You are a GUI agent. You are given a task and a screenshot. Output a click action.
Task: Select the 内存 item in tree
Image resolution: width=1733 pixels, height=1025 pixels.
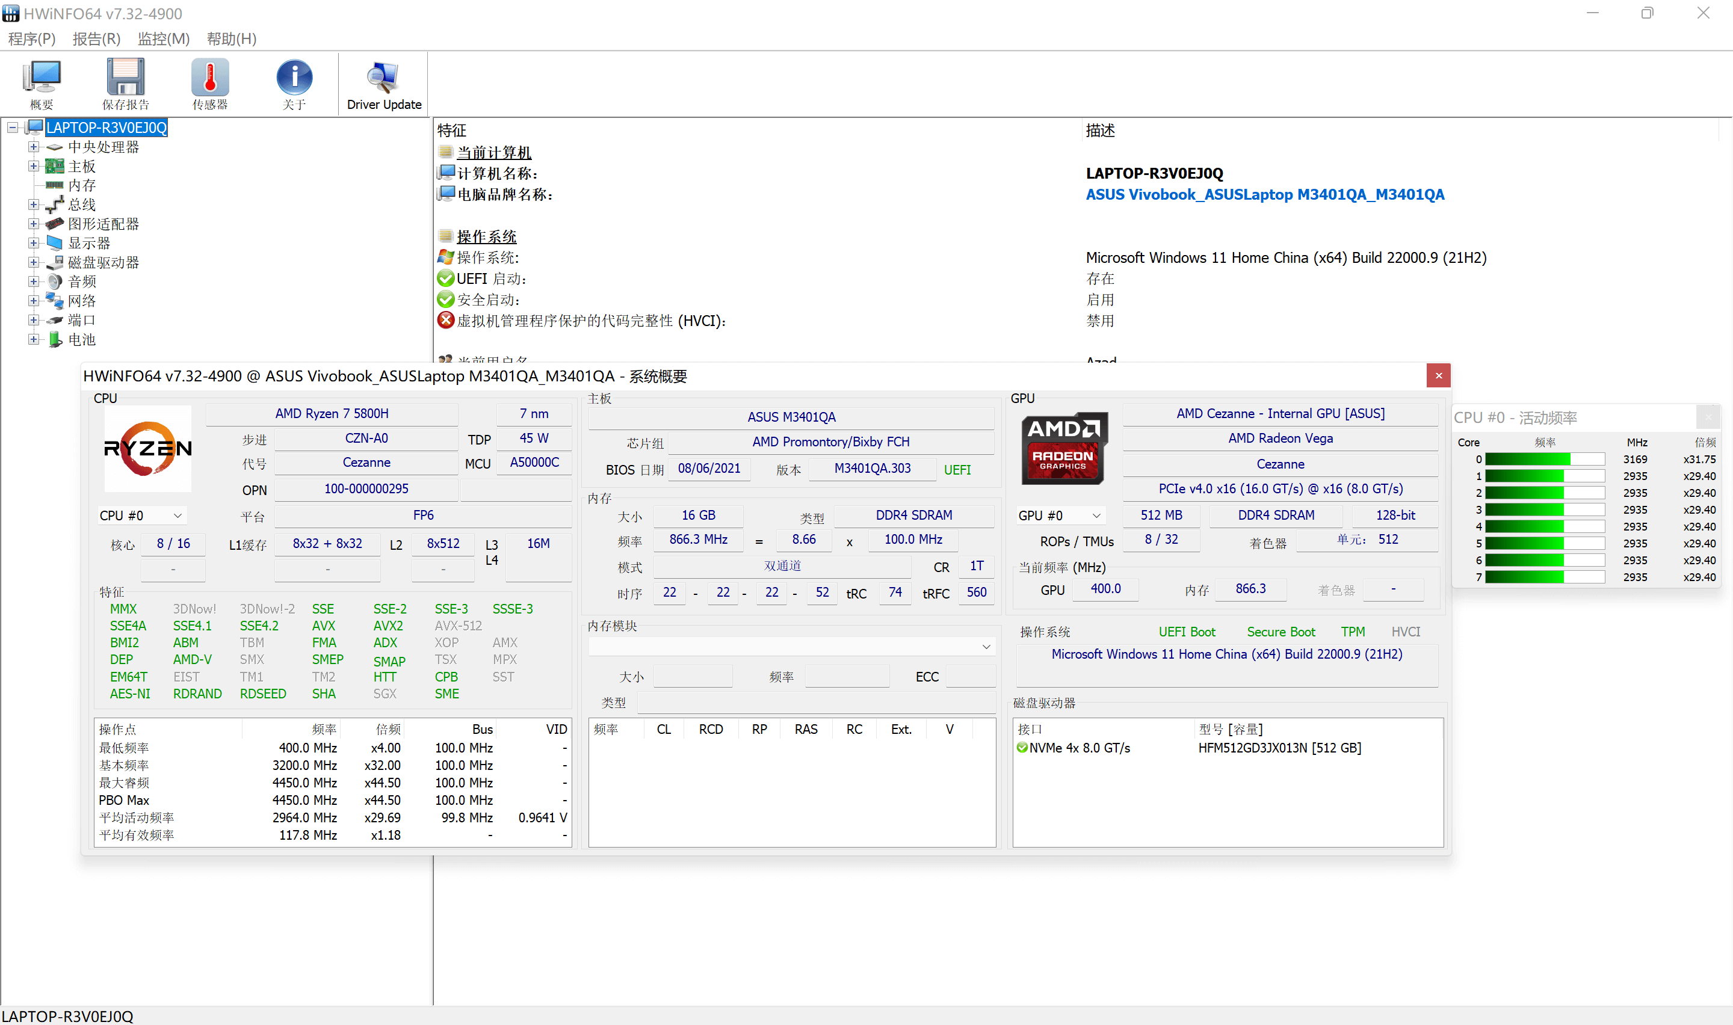coord(81,185)
